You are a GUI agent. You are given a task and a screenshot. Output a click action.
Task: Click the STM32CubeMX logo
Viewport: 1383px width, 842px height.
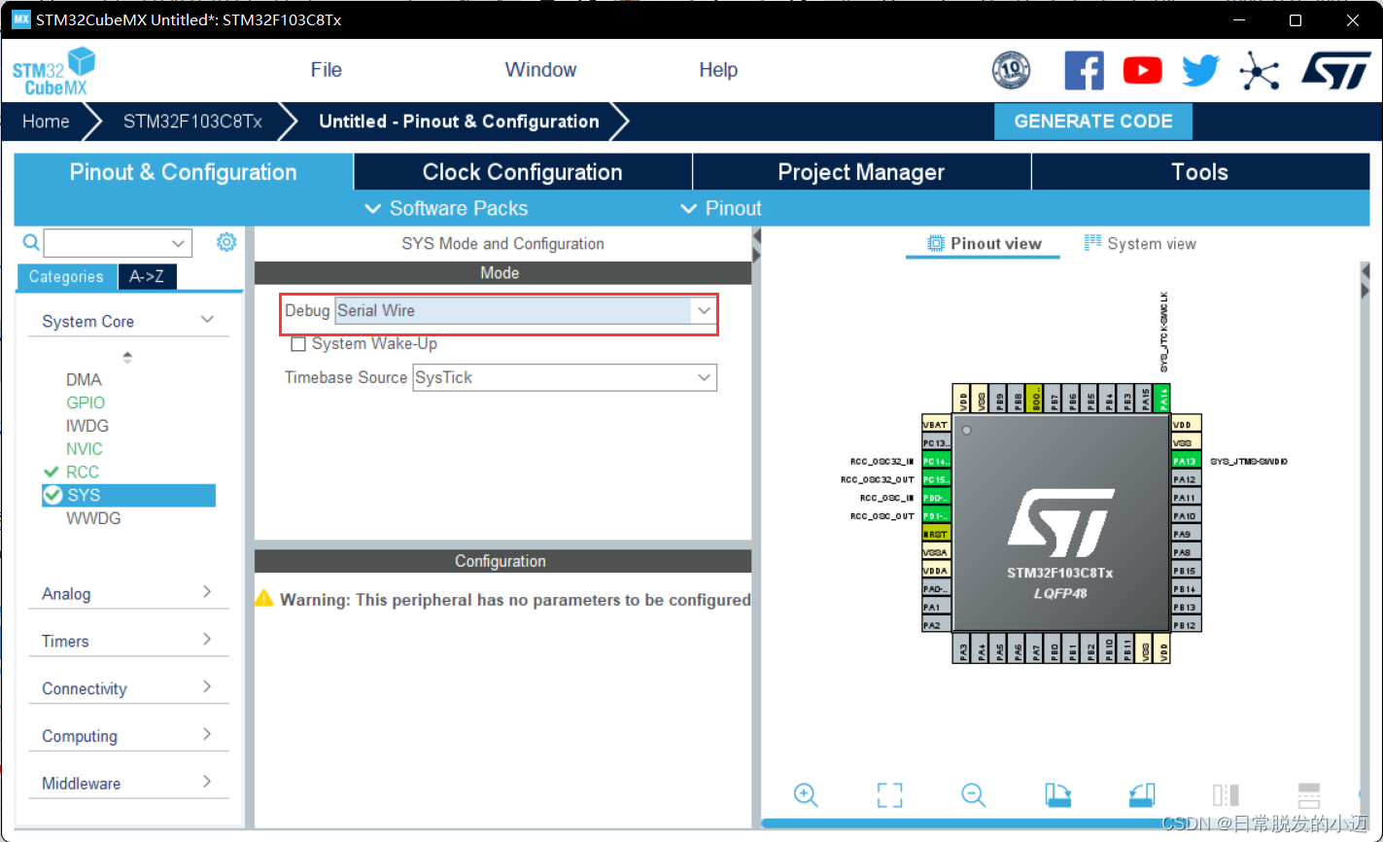tap(53, 72)
